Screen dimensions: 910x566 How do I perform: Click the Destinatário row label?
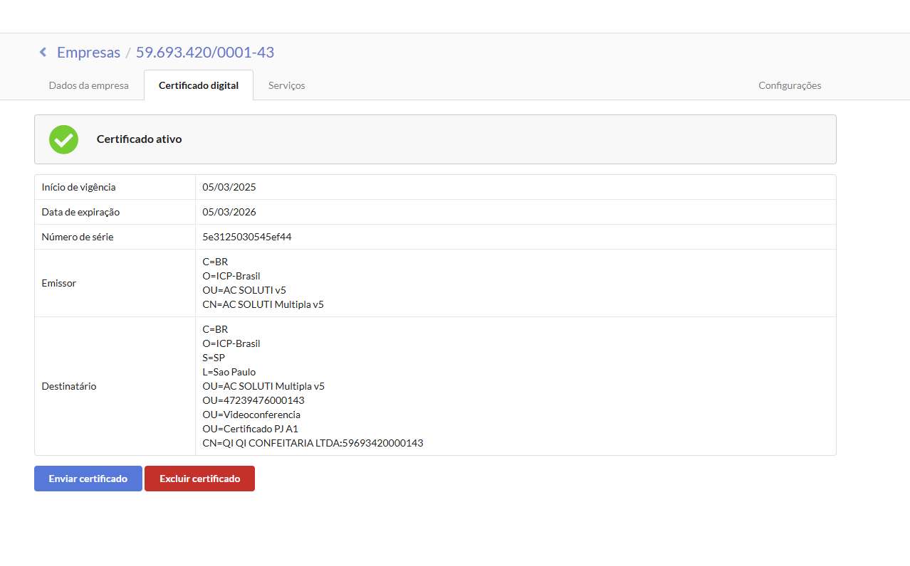[69, 386]
